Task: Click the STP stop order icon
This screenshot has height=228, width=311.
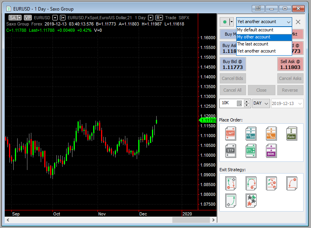Action: click(231, 151)
